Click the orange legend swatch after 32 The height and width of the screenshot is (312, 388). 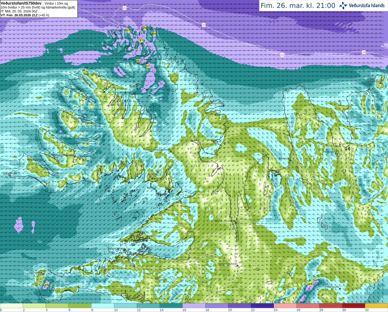click(376, 306)
